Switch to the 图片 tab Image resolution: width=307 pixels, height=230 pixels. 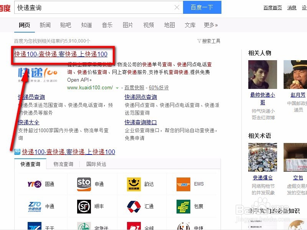[x=128, y=25]
